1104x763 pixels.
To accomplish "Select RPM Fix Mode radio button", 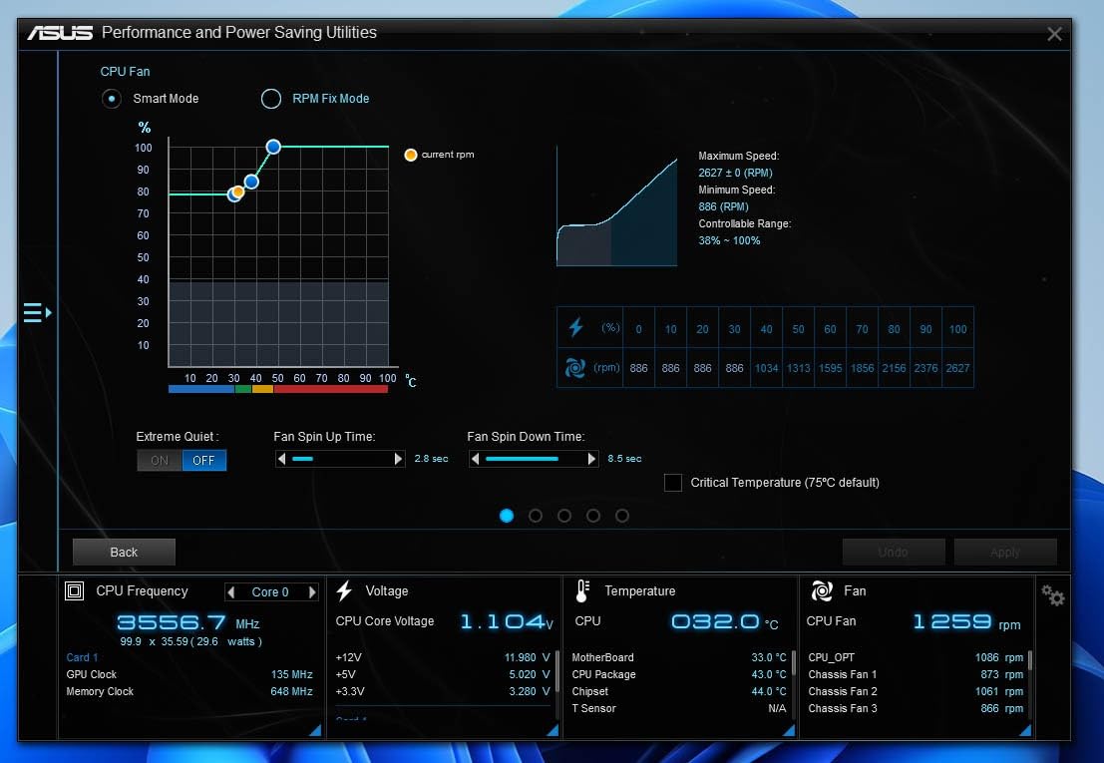I will (x=271, y=99).
